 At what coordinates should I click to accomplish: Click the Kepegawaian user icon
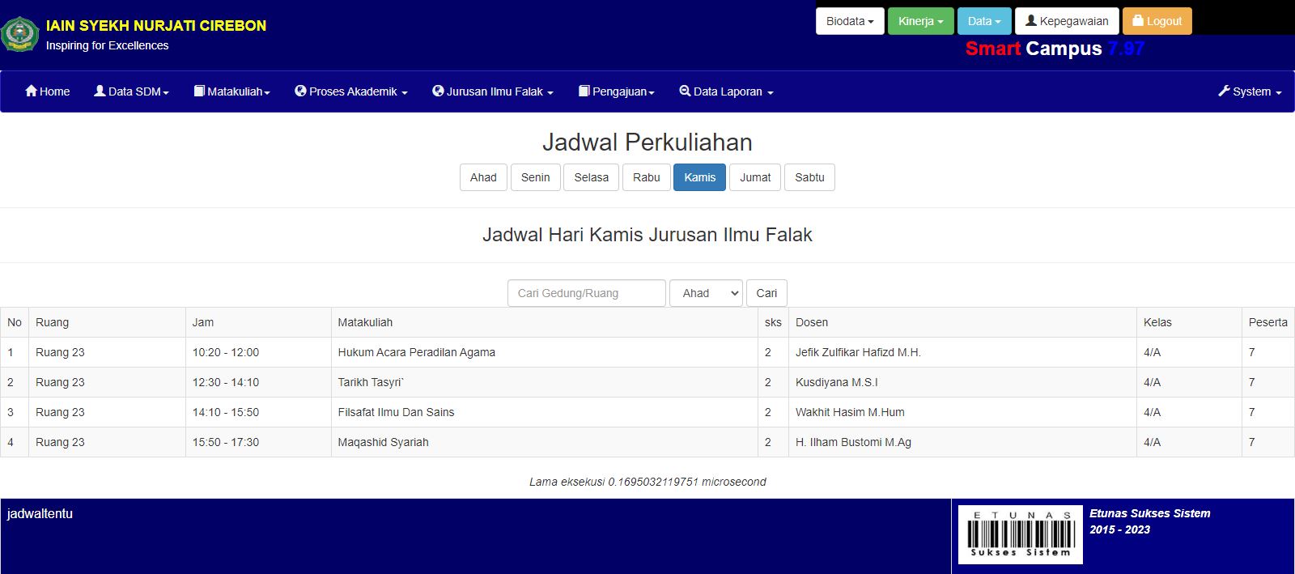pos(1031,20)
